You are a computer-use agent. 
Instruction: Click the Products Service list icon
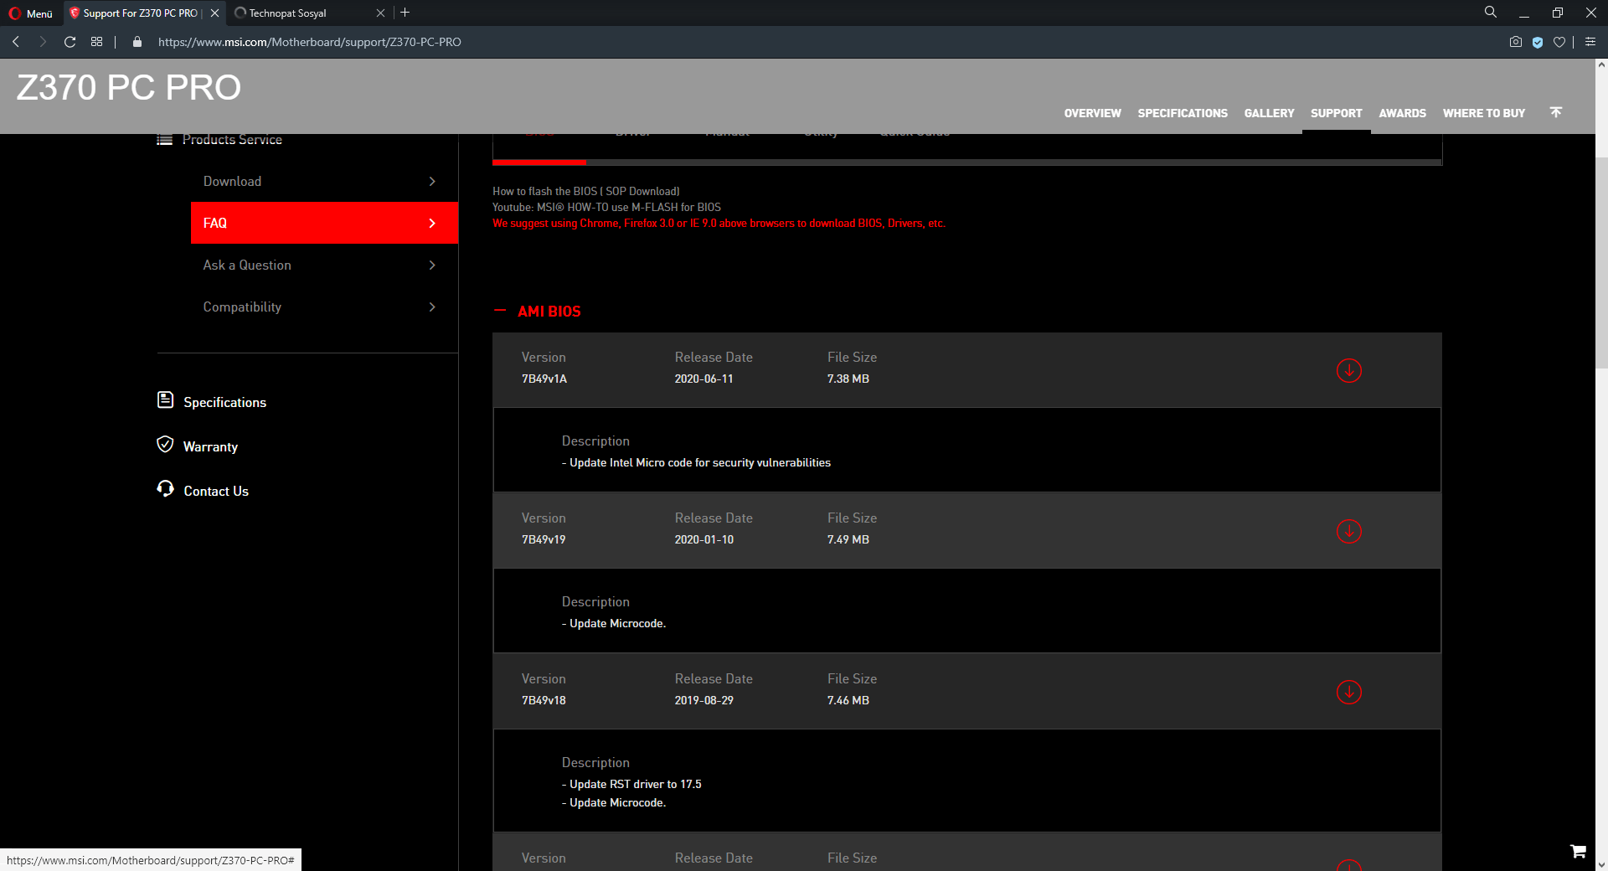(165, 140)
